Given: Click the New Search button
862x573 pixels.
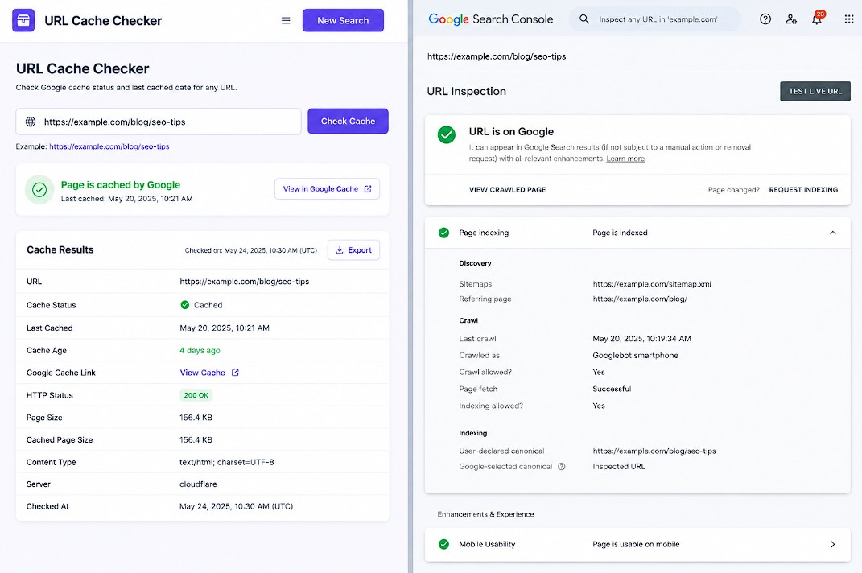Looking at the screenshot, I should click(343, 20).
